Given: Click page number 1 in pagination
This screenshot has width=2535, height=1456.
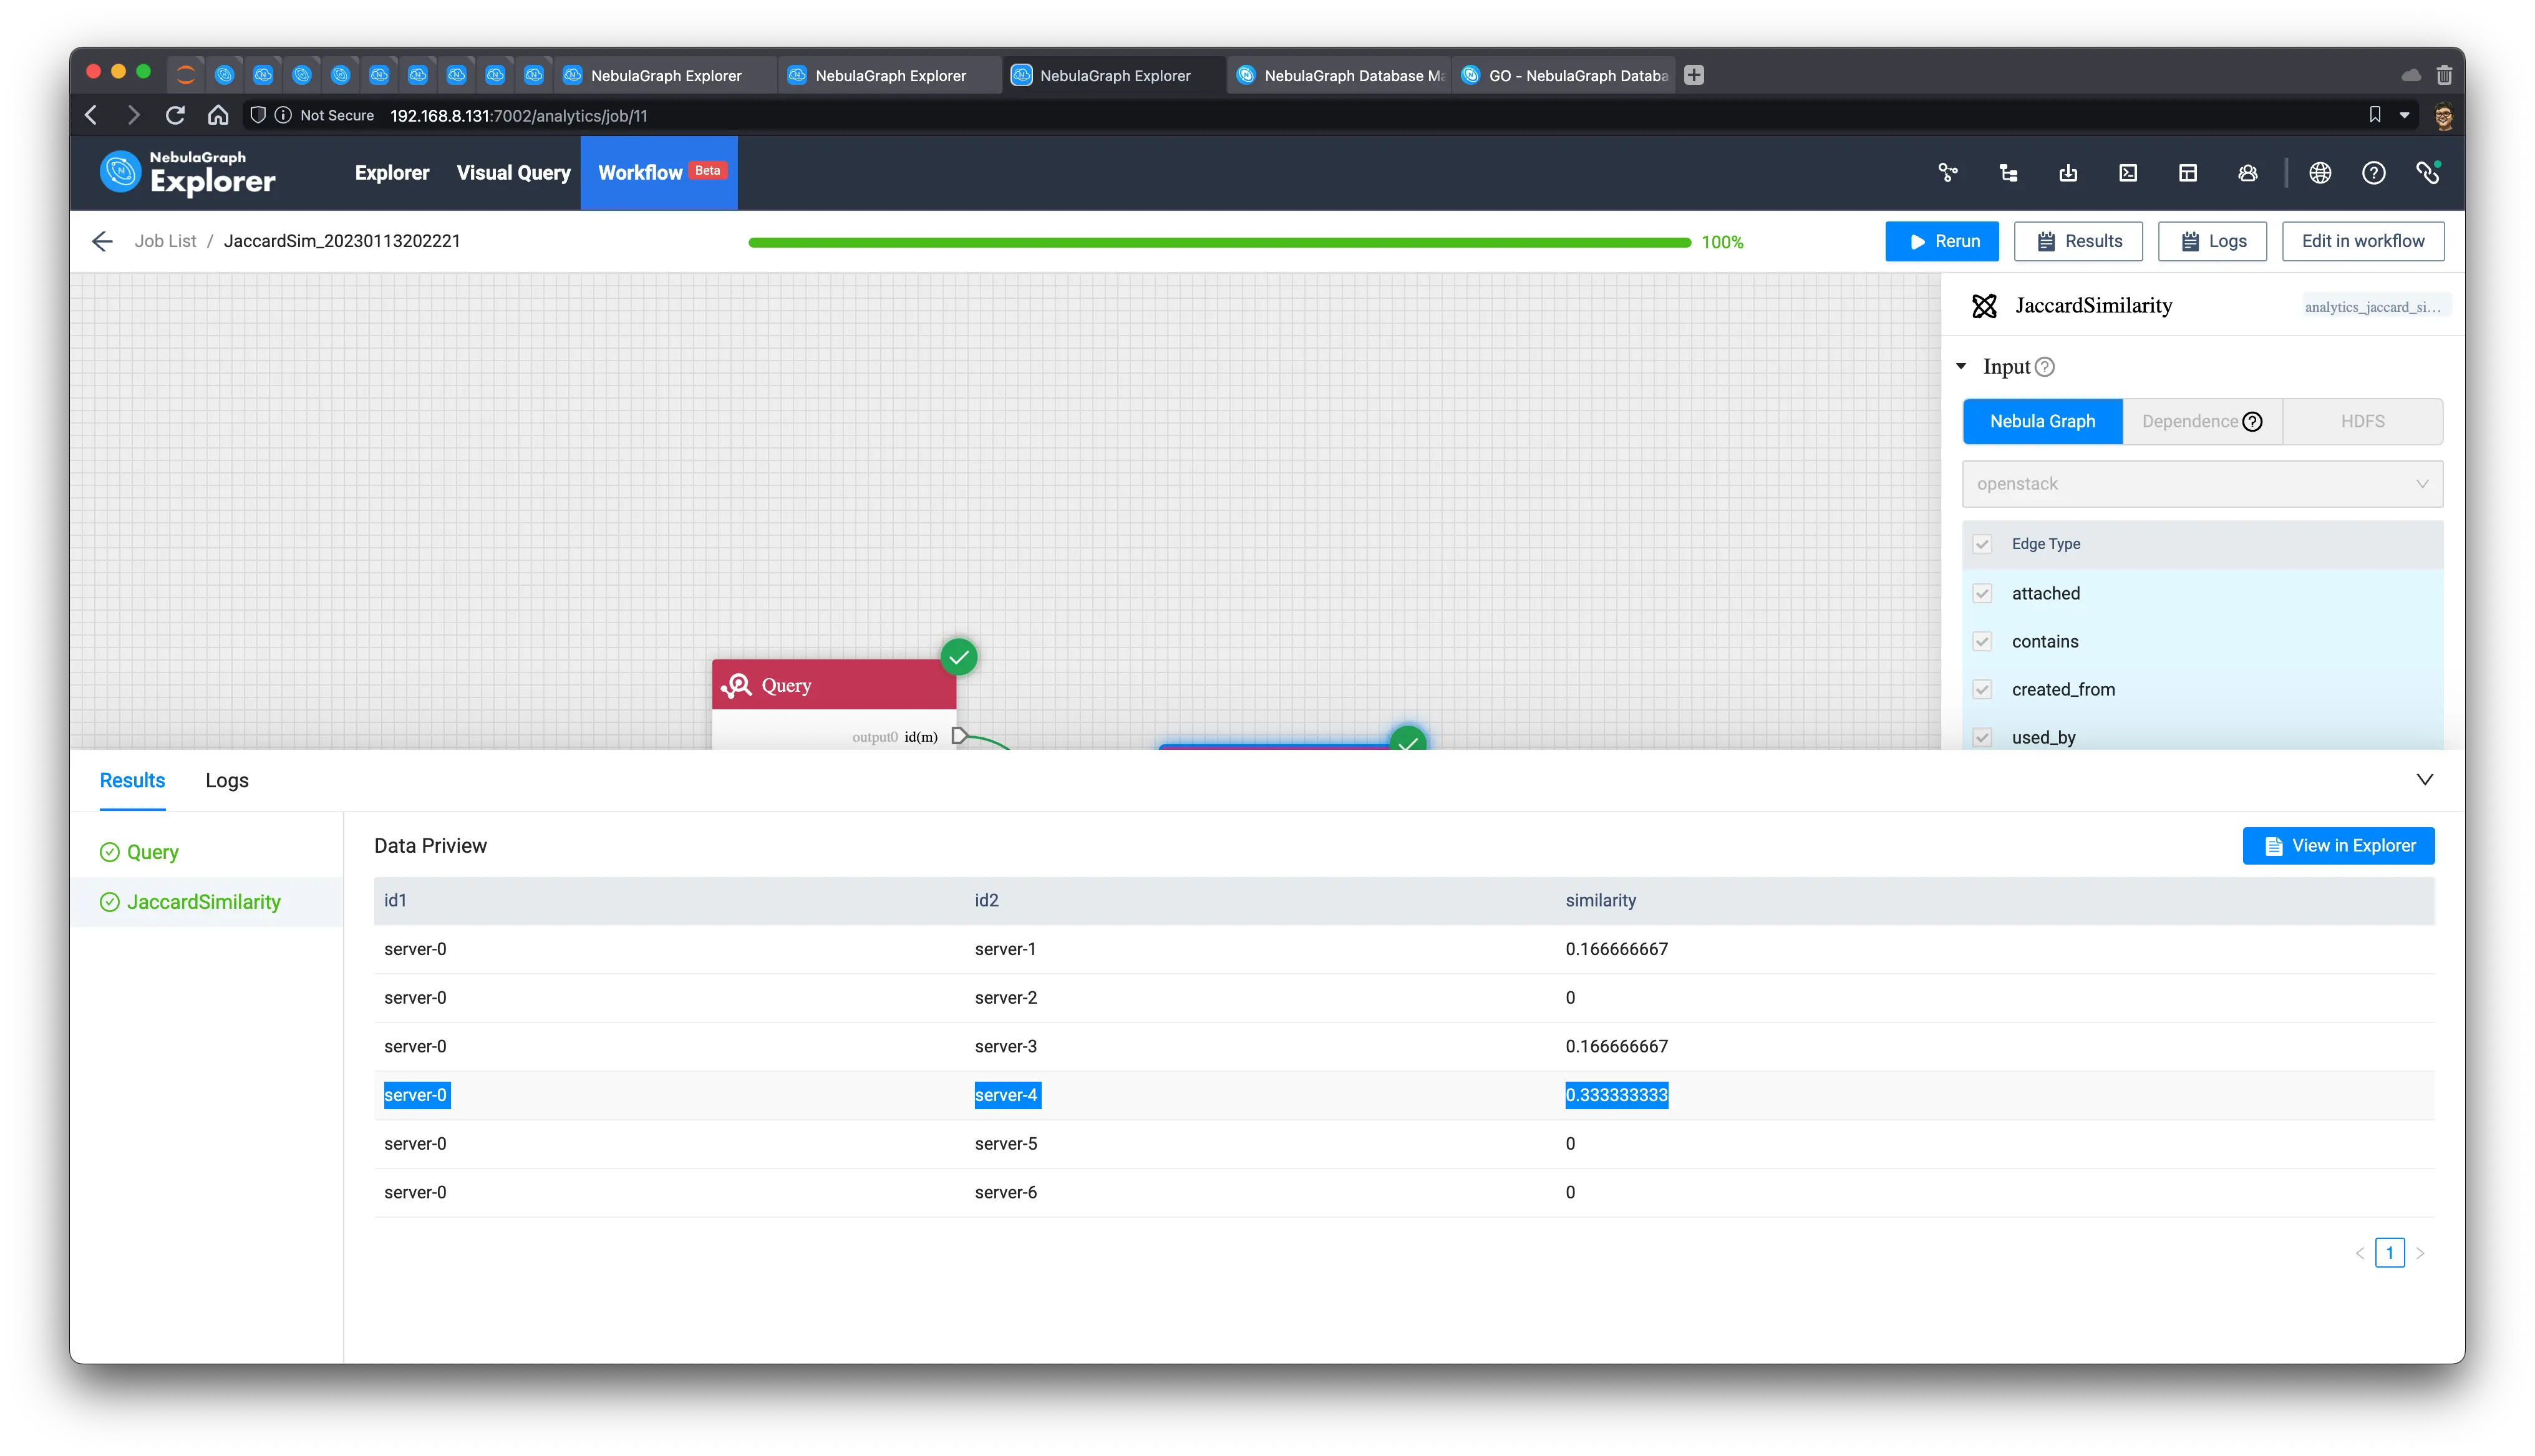Looking at the screenshot, I should click(x=2390, y=1253).
